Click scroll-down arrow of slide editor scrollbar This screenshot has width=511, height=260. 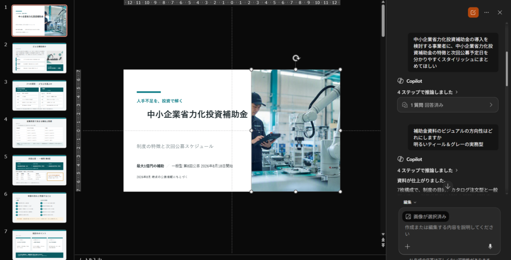383,234
